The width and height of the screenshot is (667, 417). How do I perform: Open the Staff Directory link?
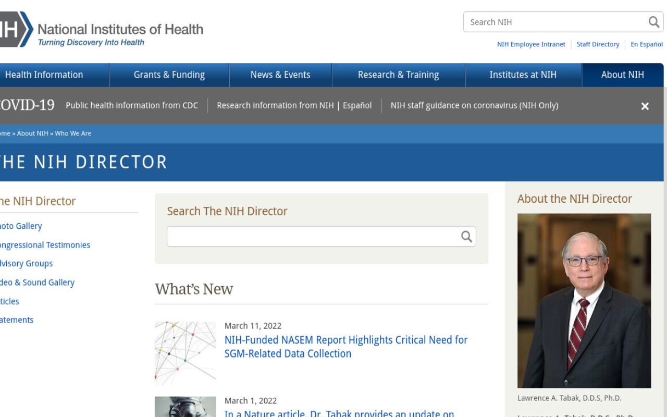[598, 44]
